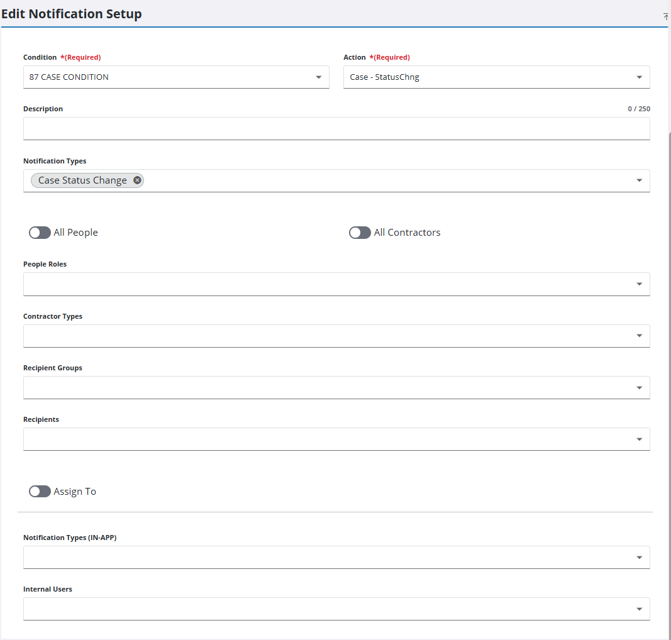Open the Condition dropdown showing 87 CASE CONDITION

[176, 77]
